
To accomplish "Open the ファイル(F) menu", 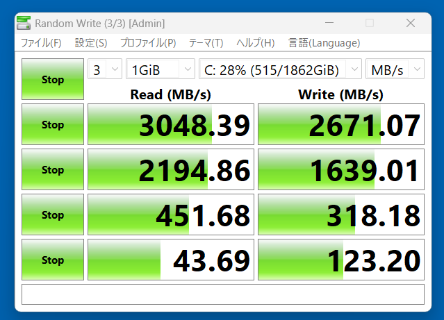I will tap(41, 43).
